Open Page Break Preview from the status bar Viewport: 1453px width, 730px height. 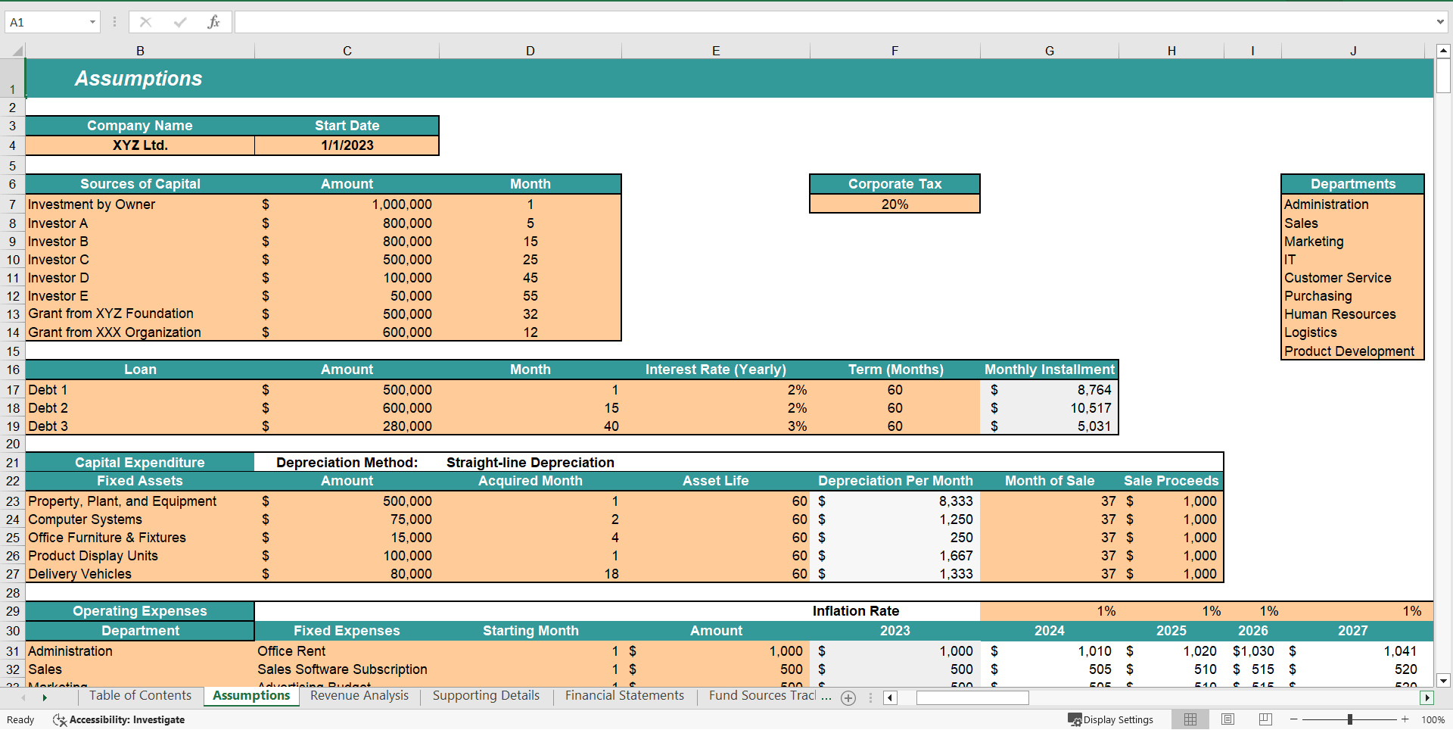1265,719
